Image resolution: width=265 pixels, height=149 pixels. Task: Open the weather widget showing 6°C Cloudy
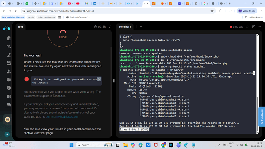[x=10, y=145]
